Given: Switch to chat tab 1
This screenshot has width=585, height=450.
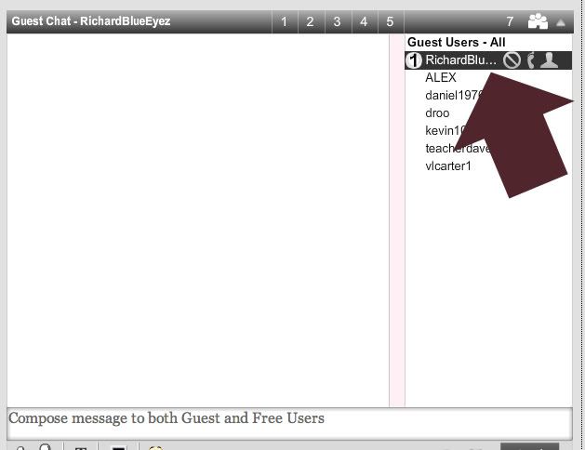Looking at the screenshot, I should click(285, 21).
